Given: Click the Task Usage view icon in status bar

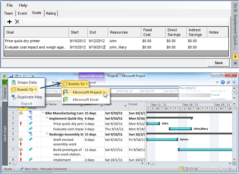Looking at the screenshot, I should (x=186, y=169).
